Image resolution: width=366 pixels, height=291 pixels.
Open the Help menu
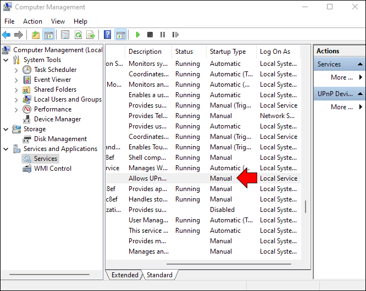click(x=80, y=21)
